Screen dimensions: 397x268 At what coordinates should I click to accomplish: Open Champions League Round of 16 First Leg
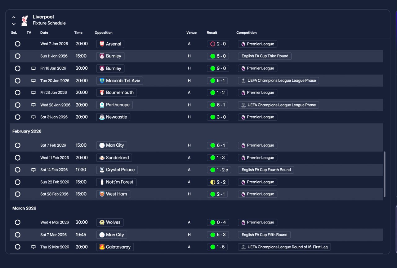point(284,247)
